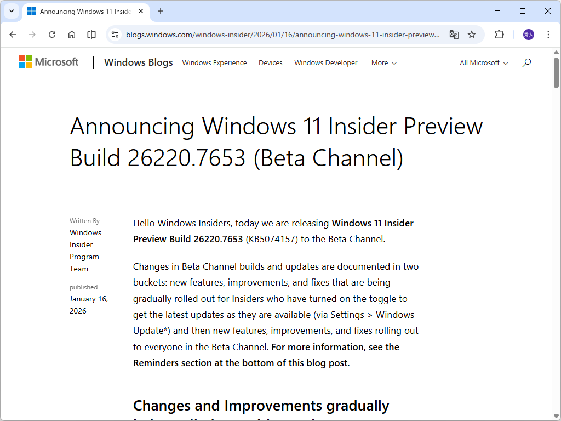Expand the All Microsoft menu
This screenshot has width=561, height=421.
click(x=484, y=63)
